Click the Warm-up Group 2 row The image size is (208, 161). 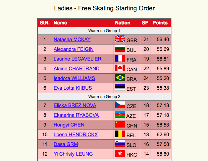[x=104, y=97]
